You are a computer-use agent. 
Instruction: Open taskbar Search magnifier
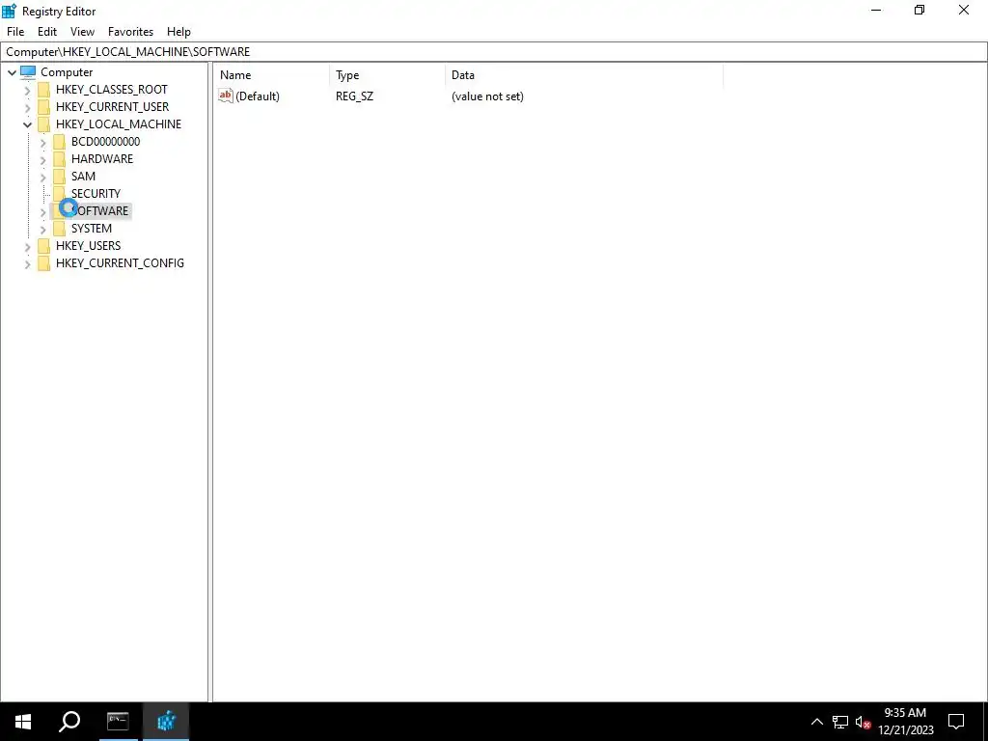tap(69, 722)
